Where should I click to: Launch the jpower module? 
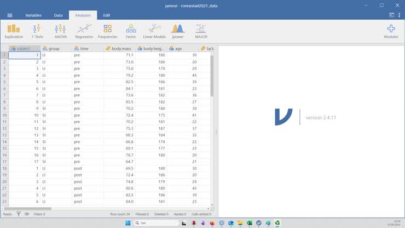[x=178, y=31]
